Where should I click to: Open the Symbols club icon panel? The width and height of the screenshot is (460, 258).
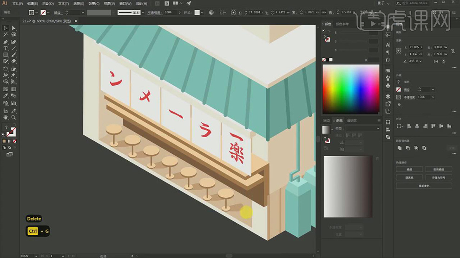click(388, 85)
